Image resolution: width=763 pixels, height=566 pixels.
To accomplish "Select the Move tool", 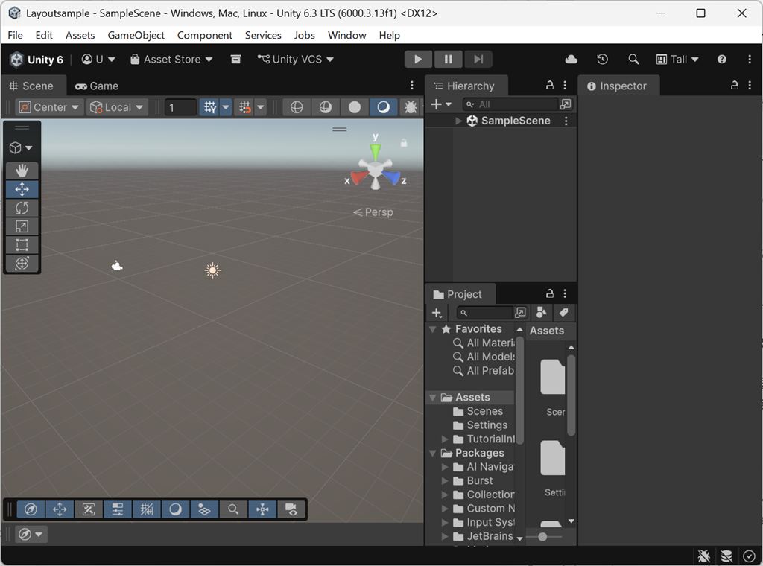I will coord(22,188).
